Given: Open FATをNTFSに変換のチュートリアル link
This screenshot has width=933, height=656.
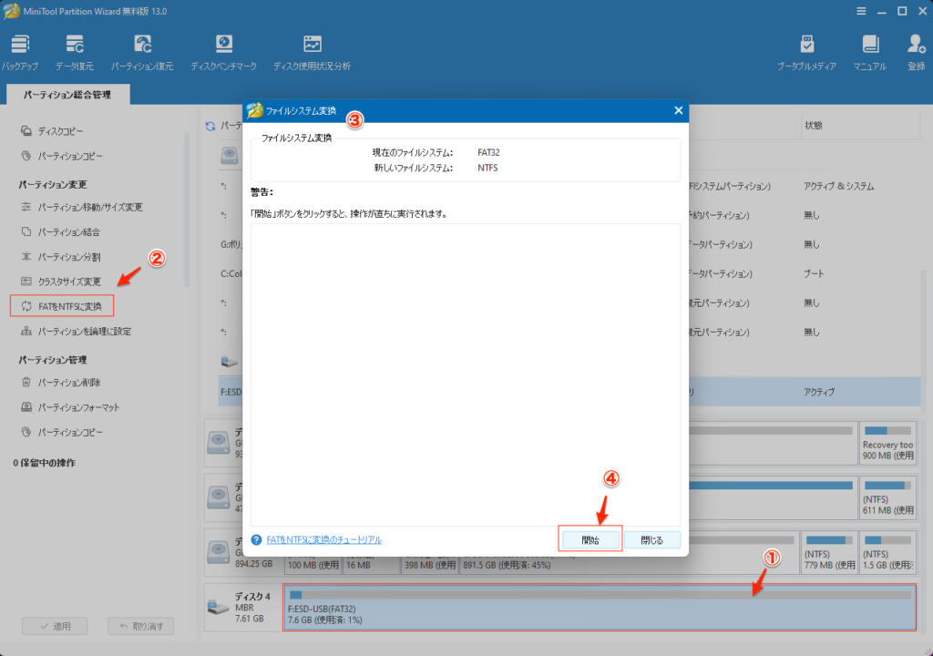Looking at the screenshot, I should coord(323,539).
